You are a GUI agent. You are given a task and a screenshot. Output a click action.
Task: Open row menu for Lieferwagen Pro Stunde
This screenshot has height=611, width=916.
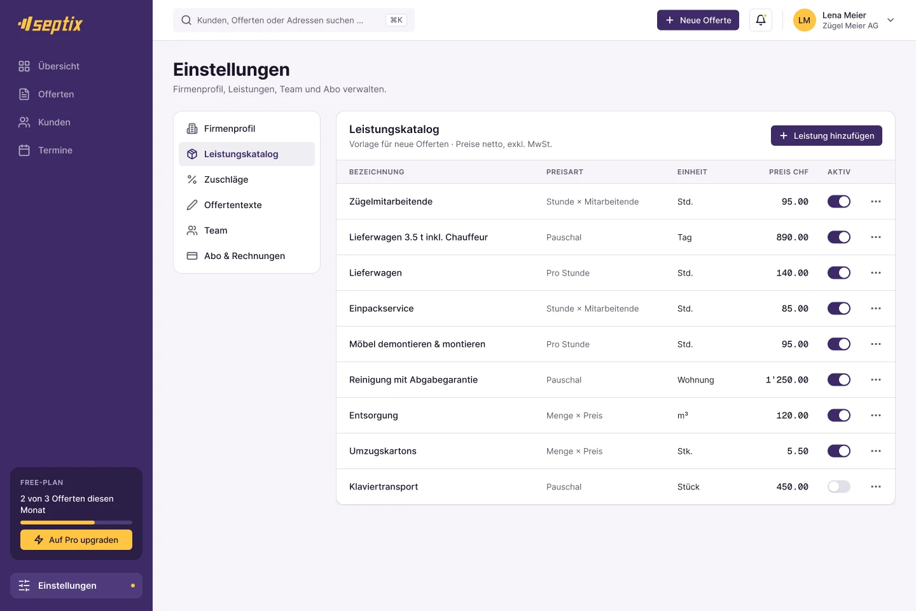tap(876, 273)
